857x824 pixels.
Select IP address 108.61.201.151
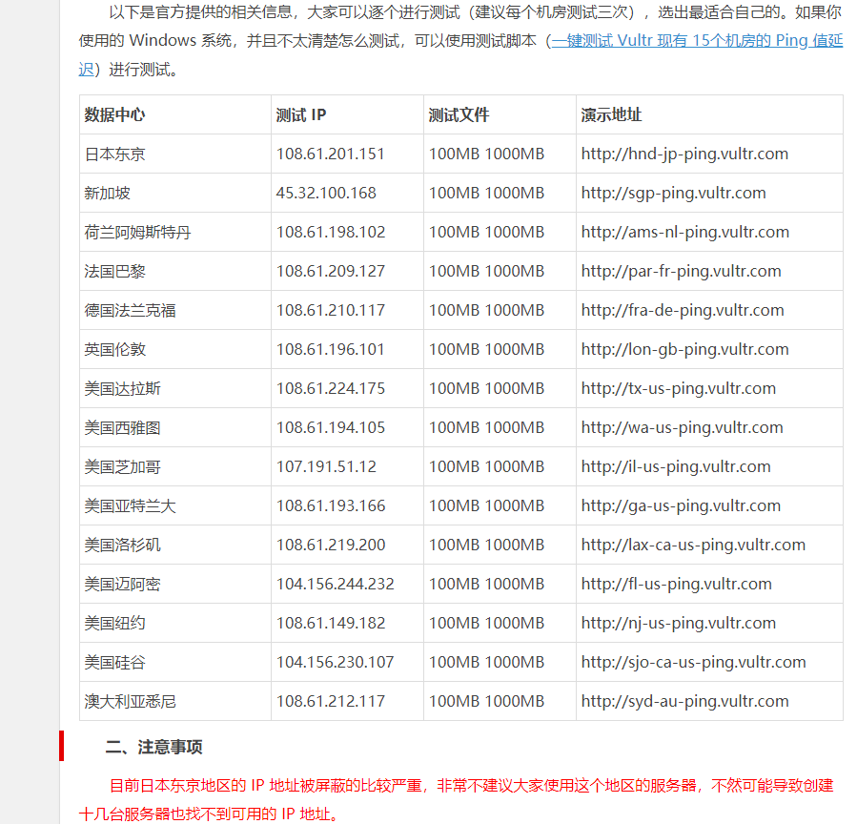coord(330,154)
